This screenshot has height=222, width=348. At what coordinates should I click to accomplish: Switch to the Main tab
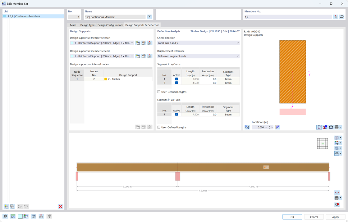pos(73,25)
